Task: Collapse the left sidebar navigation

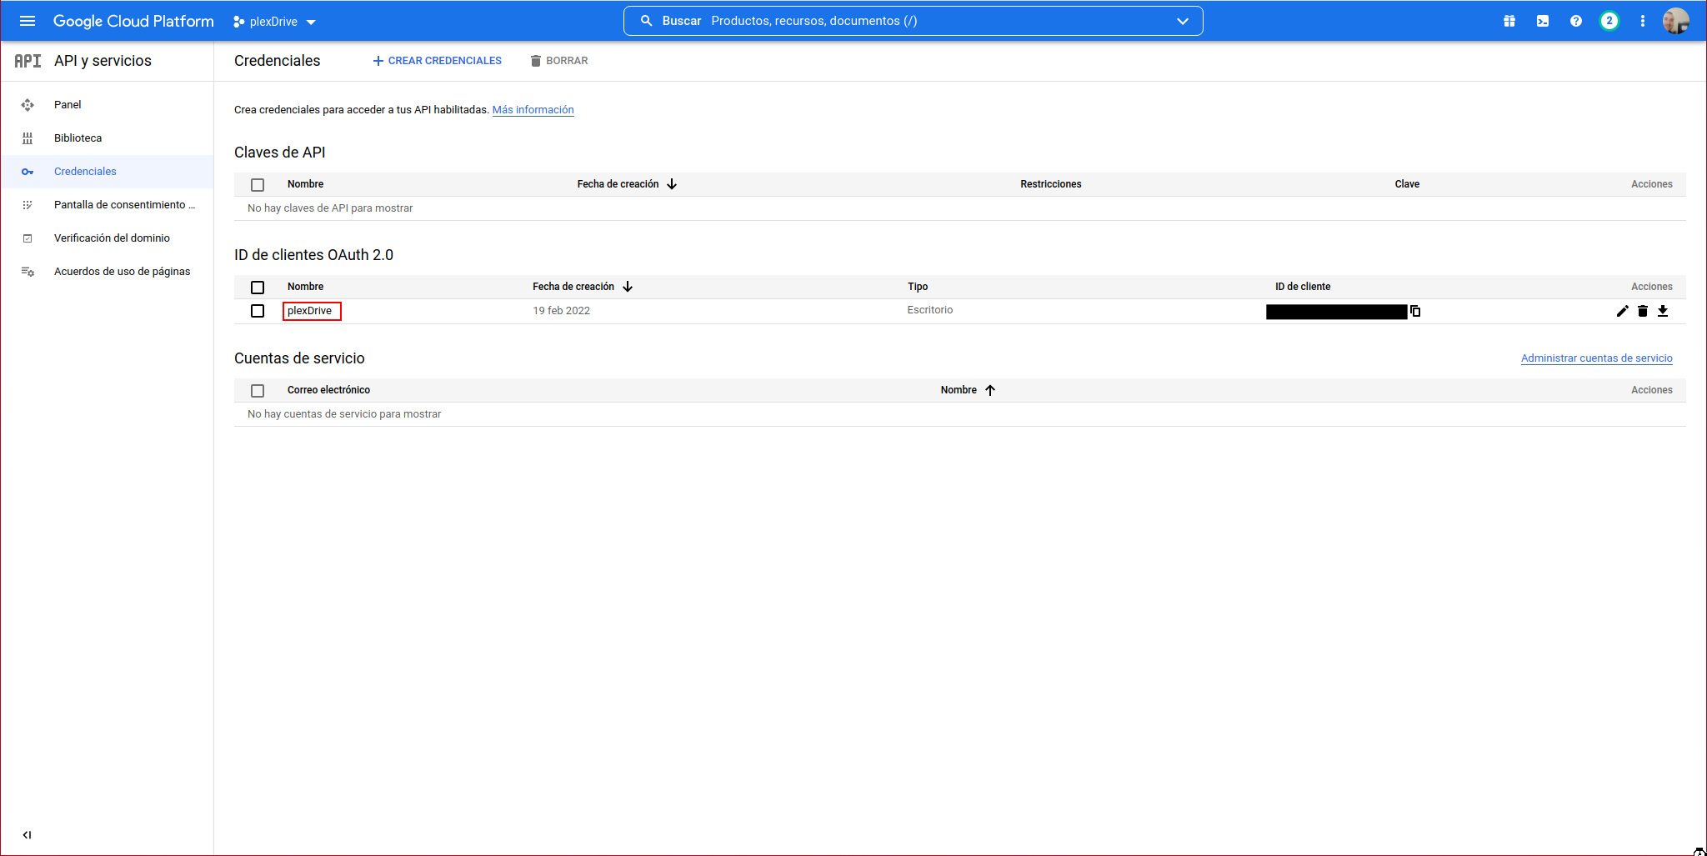Action: (x=27, y=834)
